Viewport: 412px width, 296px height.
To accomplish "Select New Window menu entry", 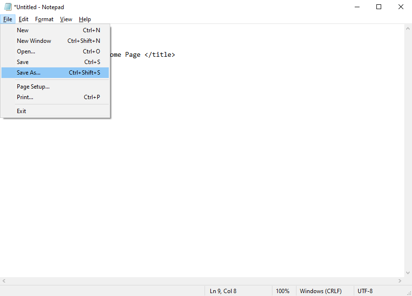I will (x=55, y=41).
